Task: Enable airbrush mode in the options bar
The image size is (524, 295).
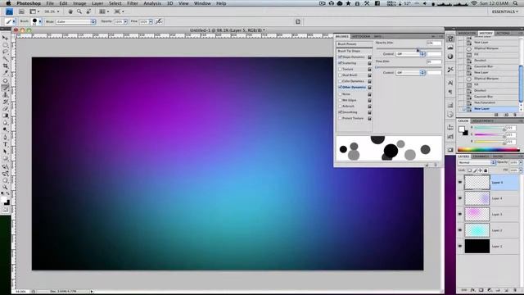Action: click(x=159, y=21)
